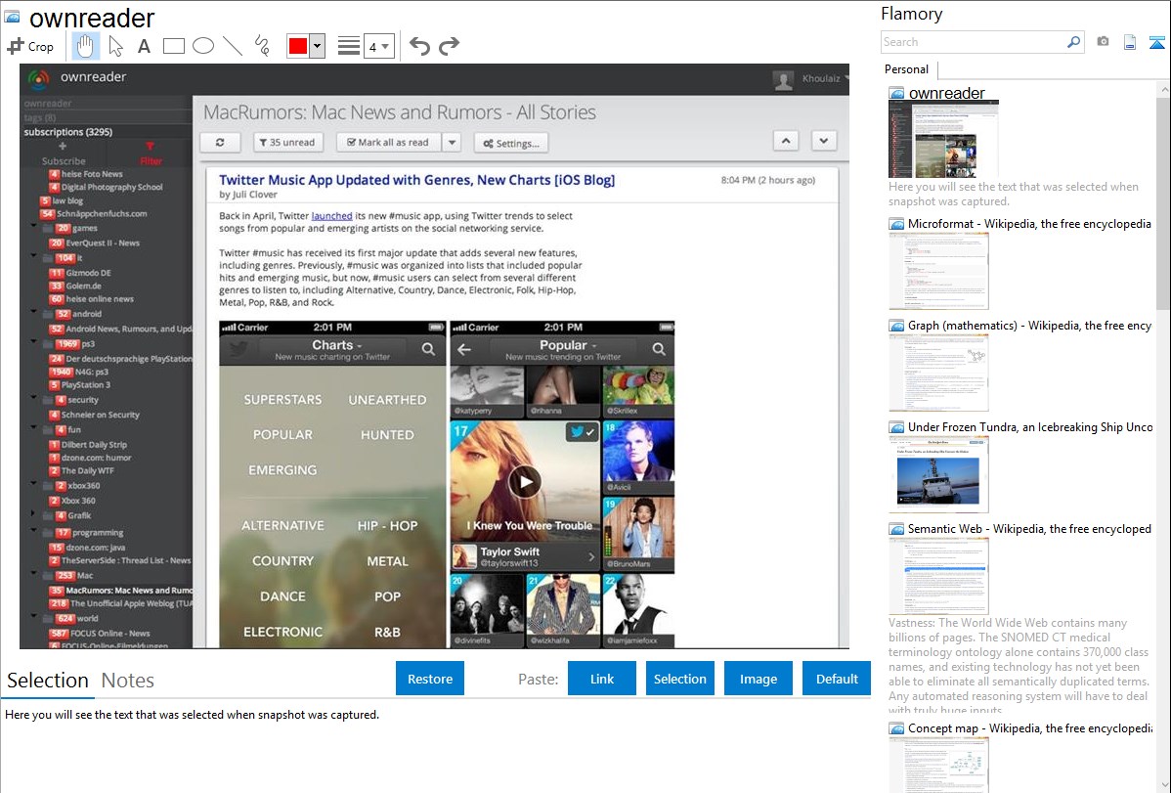
Task: Click 'subscriptions (3295)' header
Action: tap(68, 132)
